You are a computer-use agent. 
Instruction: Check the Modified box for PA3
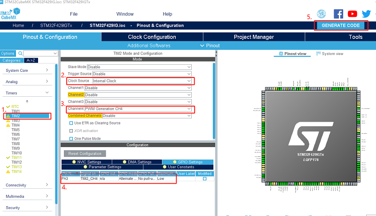(204, 179)
